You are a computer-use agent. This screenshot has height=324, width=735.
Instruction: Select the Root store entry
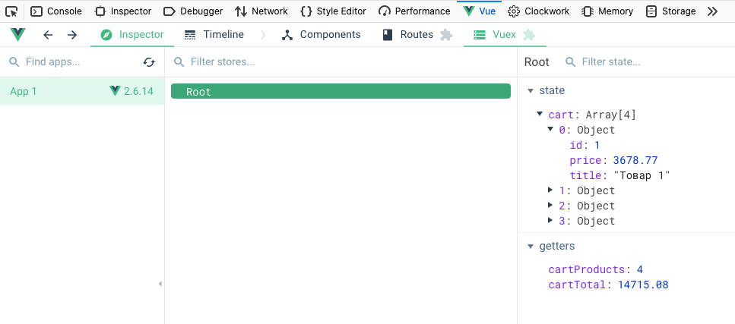[341, 91]
